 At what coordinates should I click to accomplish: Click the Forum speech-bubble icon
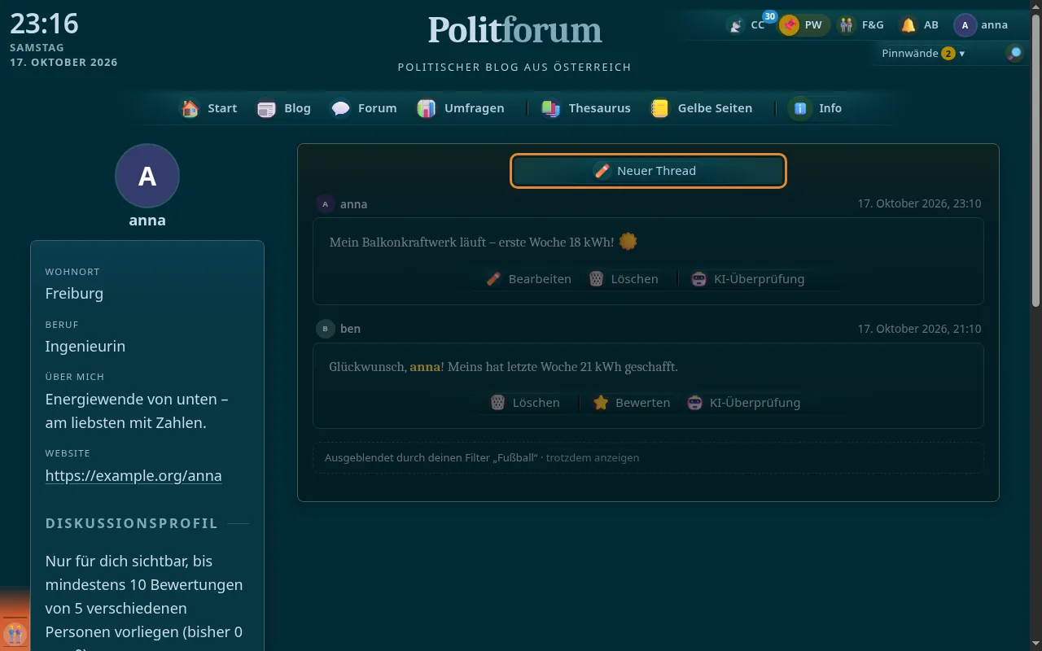pos(340,108)
